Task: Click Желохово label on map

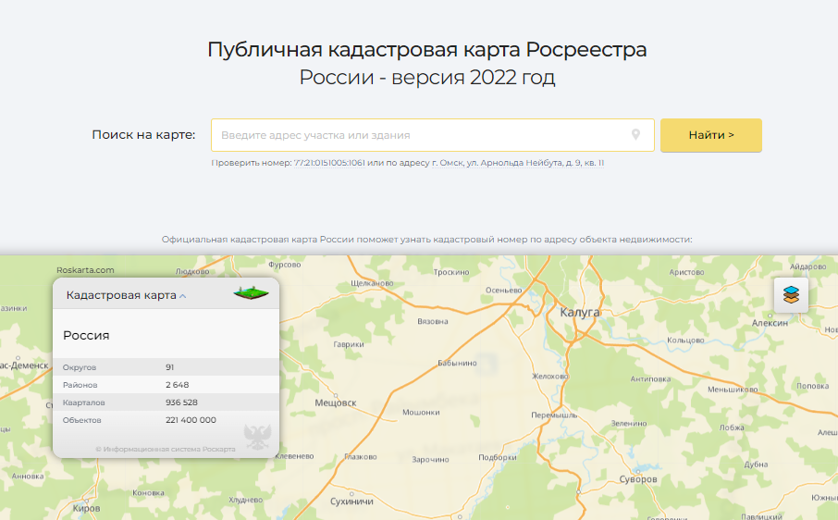Action: [x=550, y=377]
